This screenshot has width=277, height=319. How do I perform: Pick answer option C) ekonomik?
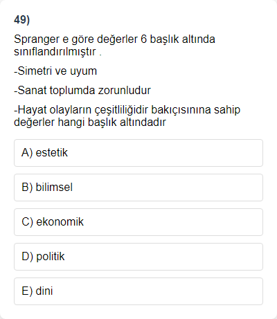coord(138,222)
